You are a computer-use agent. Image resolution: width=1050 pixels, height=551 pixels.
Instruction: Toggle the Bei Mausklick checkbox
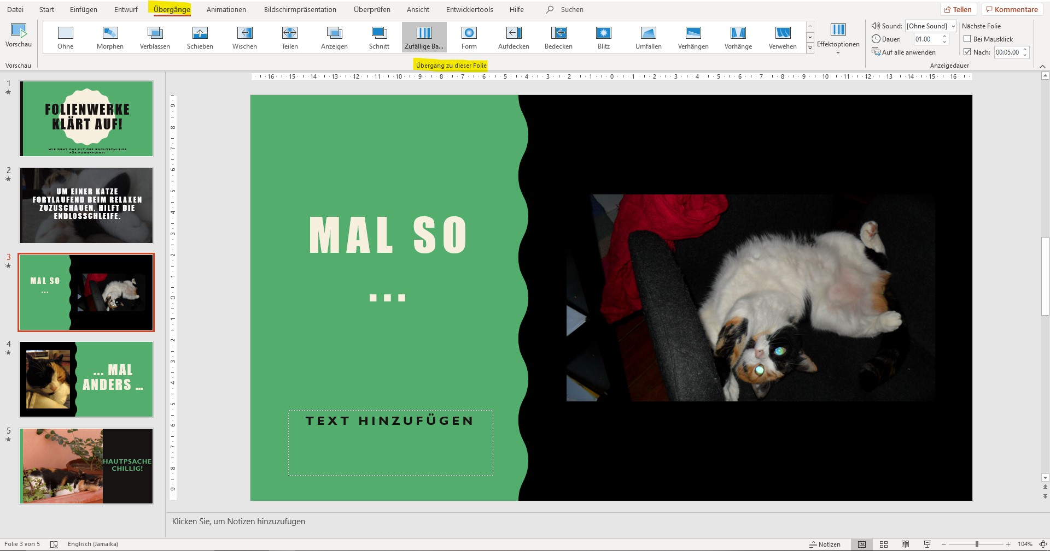click(x=967, y=39)
